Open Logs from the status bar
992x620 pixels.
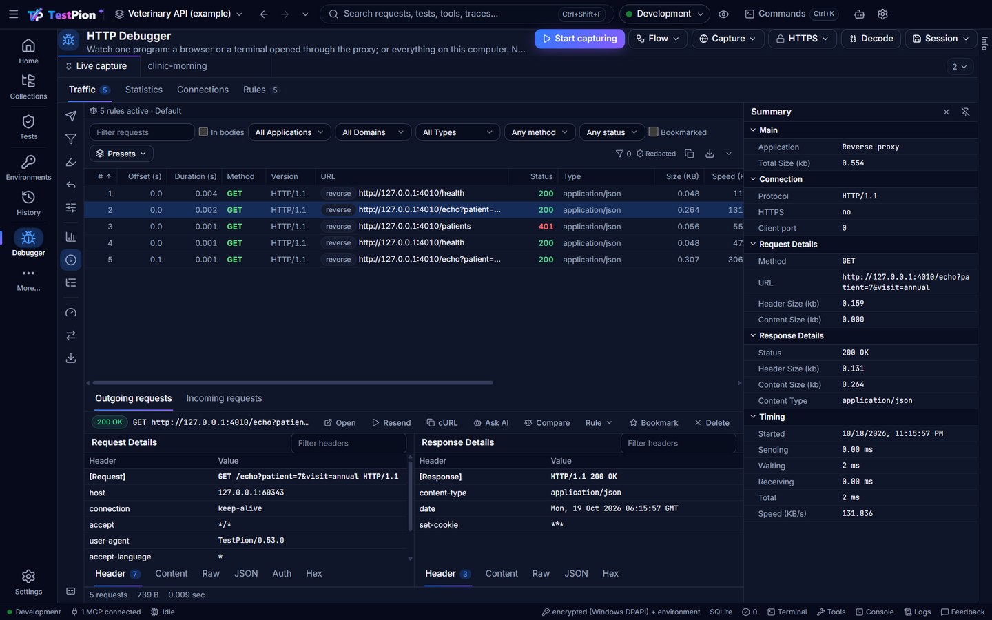click(x=918, y=612)
